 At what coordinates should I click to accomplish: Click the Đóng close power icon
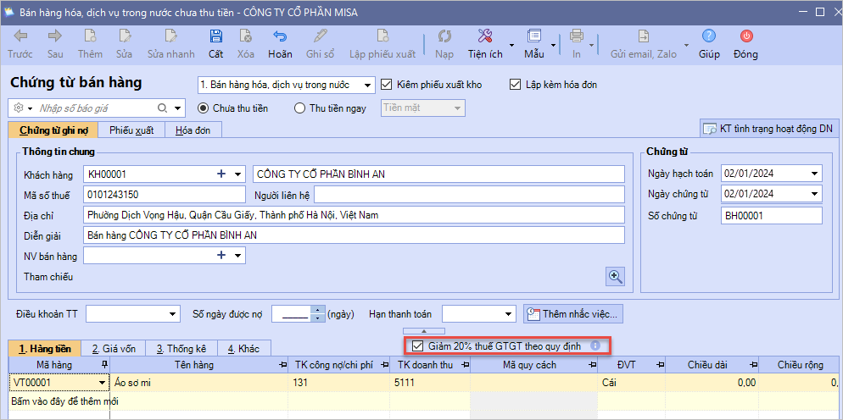click(x=745, y=36)
